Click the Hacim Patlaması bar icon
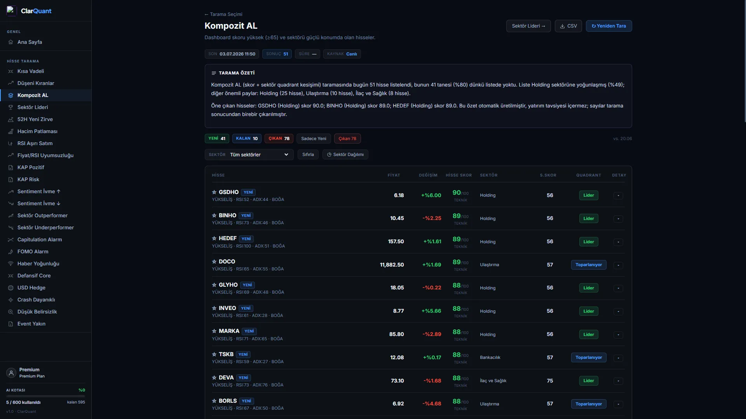 11,131
